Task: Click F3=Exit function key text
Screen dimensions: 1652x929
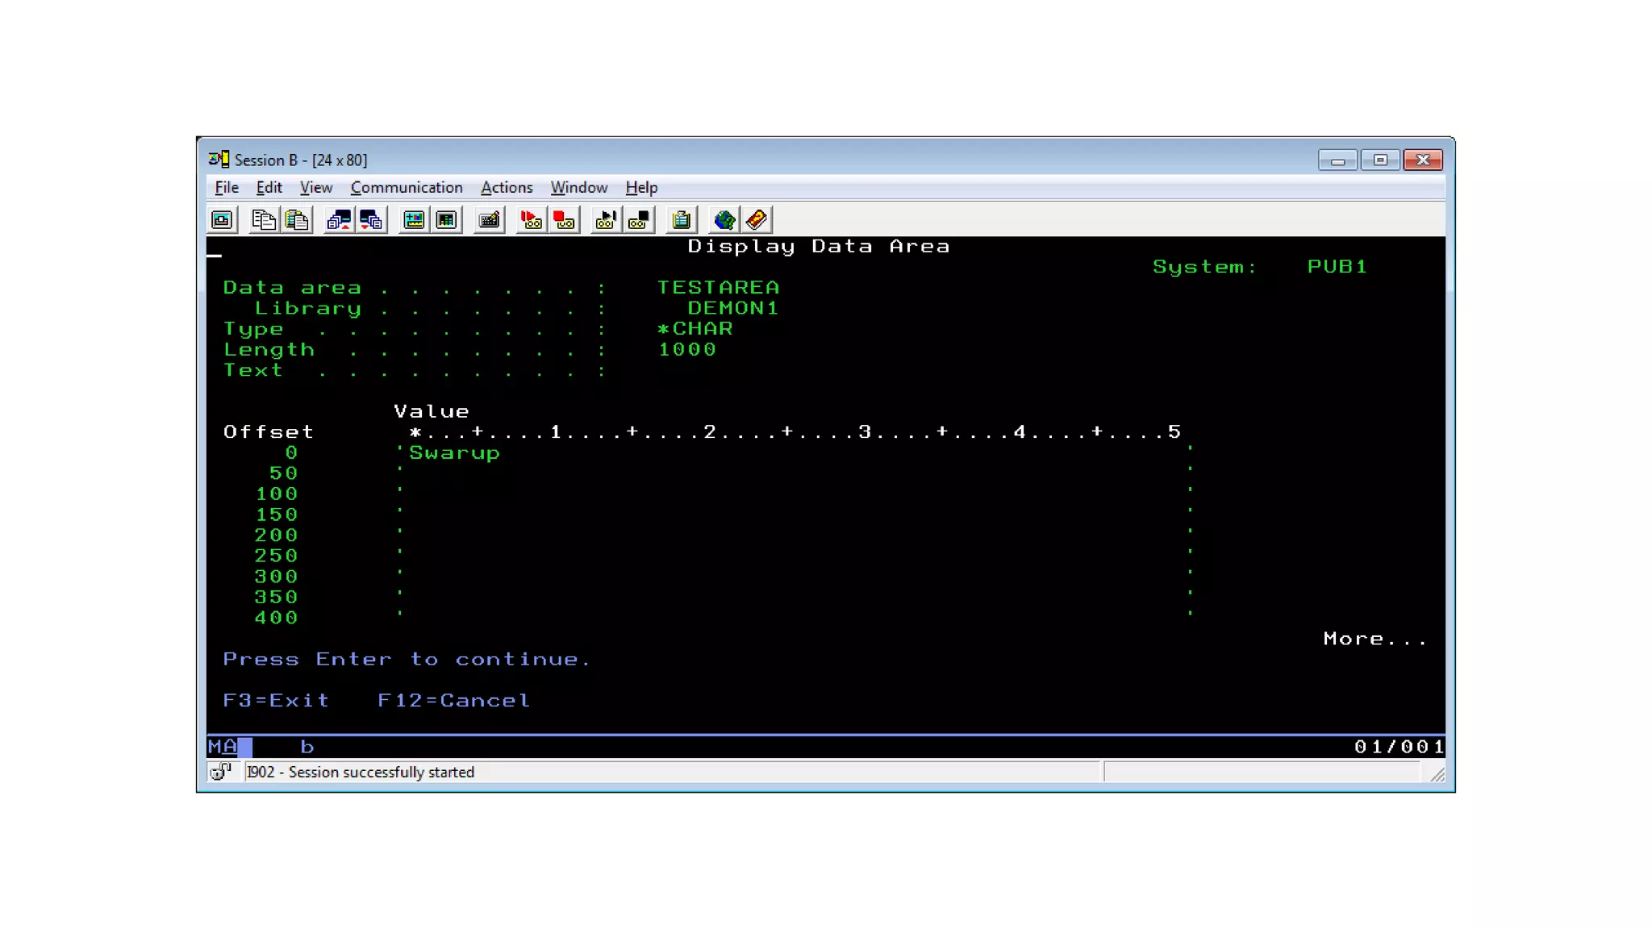Action: (276, 700)
